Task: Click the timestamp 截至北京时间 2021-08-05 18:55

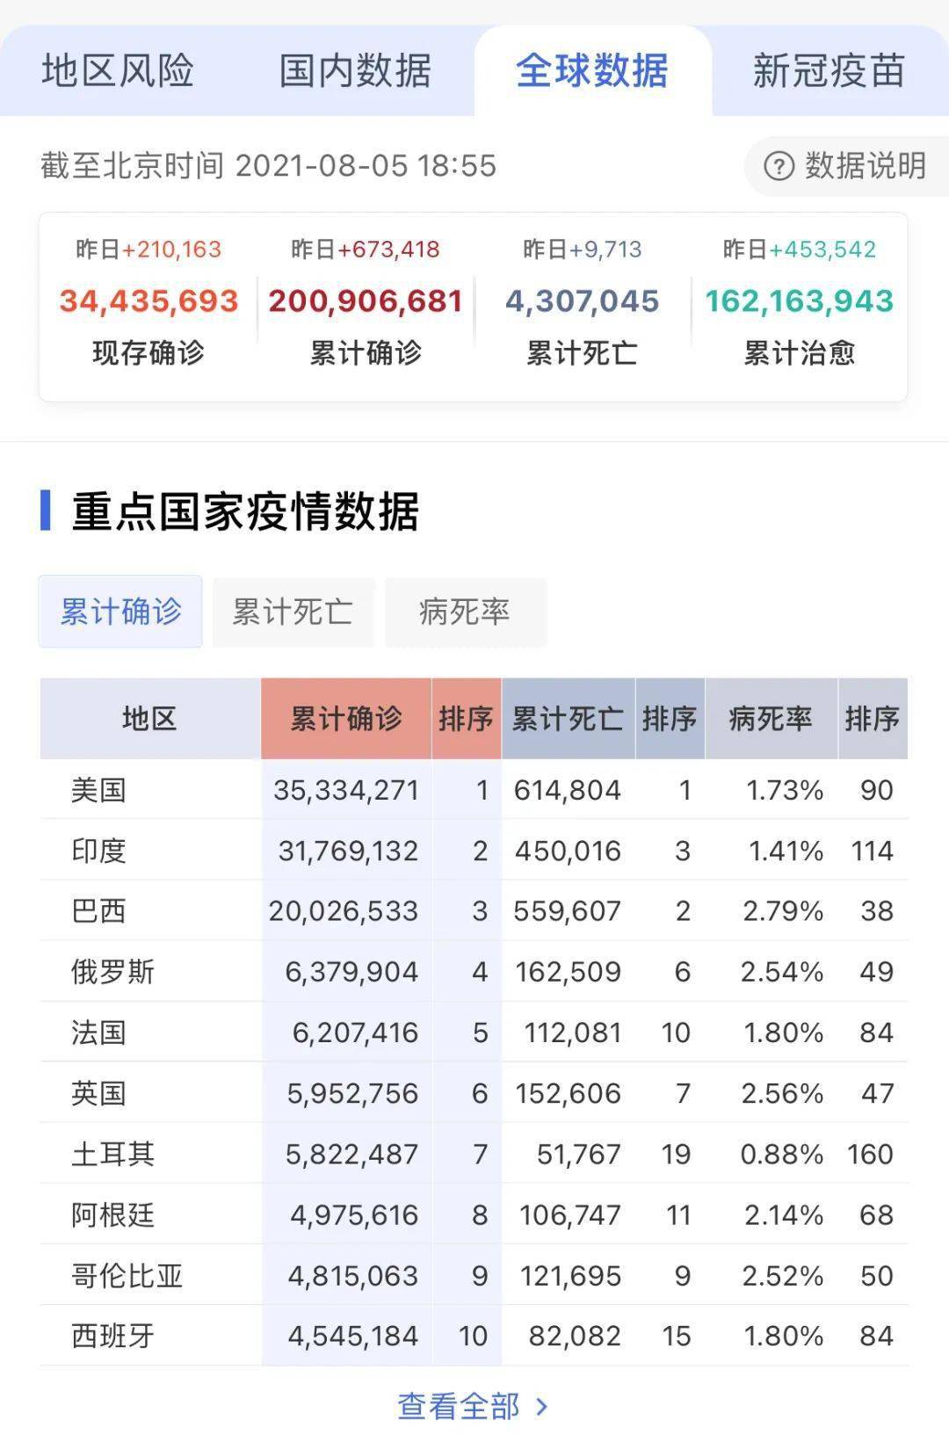Action: coord(268,165)
